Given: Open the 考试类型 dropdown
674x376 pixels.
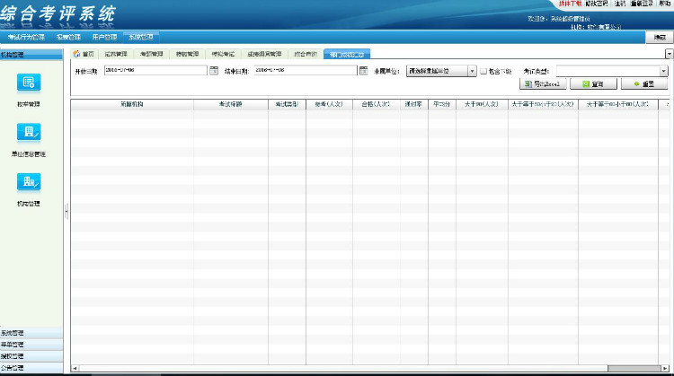Looking at the screenshot, I should click(x=664, y=71).
